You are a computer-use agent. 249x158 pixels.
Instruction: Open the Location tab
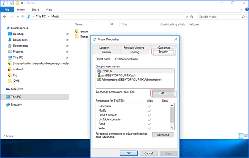click(x=104, y=48)
